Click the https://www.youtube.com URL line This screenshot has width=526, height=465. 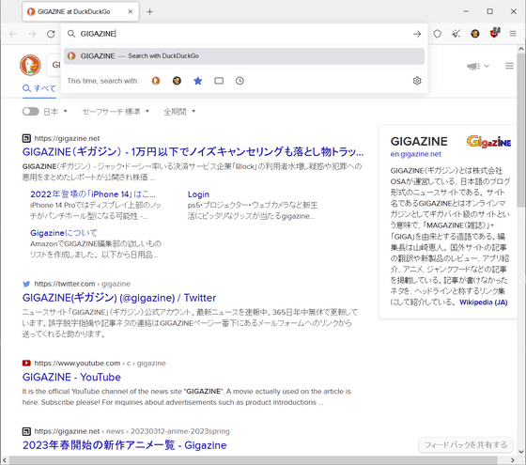tap(100, 363)
